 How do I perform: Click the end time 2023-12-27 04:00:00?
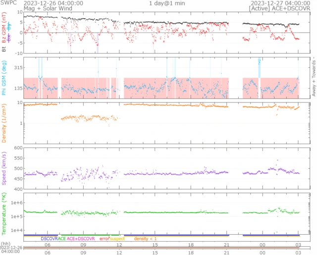pos(280,3)
